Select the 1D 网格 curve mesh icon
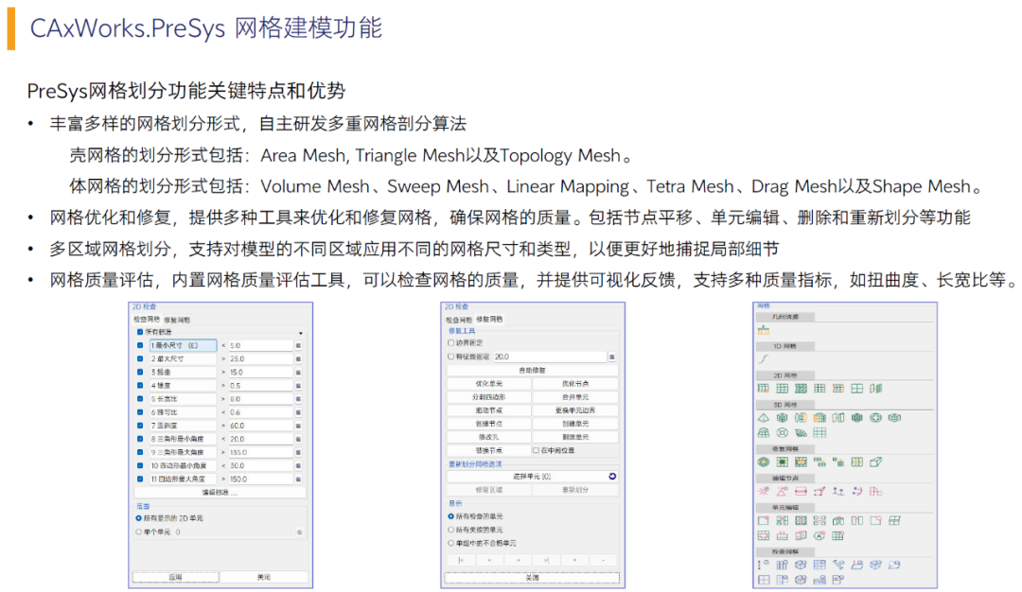The image size is (1022, 592). tap(764, 358)
